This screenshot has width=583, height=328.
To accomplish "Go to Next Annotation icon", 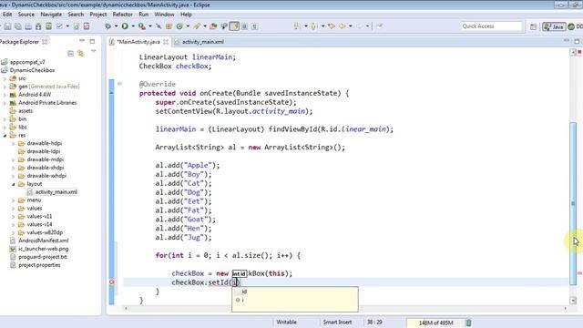I will point(297,26).
